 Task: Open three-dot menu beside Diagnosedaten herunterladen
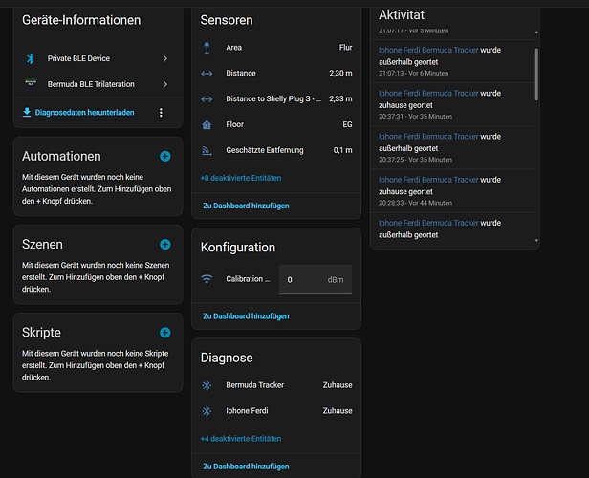point(161,113)
